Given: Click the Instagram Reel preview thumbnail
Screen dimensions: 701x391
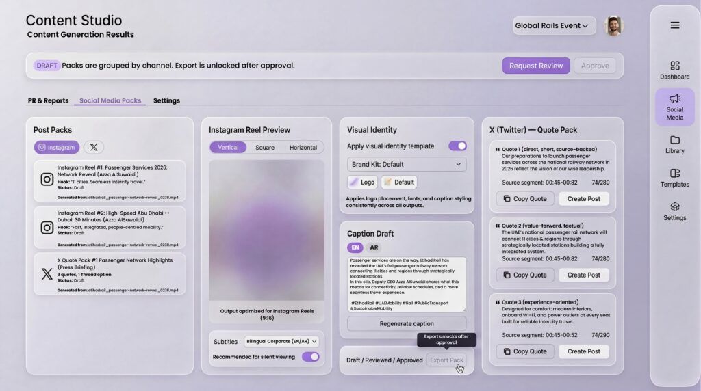Looking at the screenshot, I should point(266,230).
